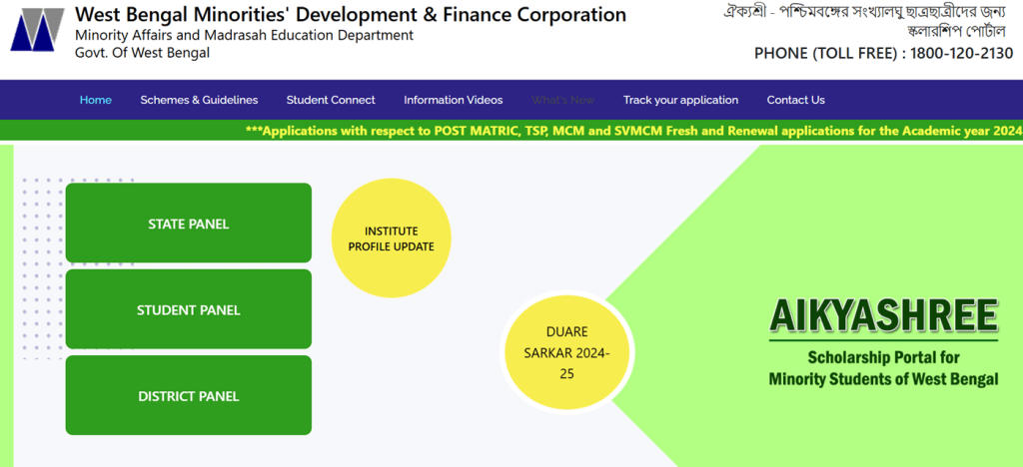Click the AIKYASHREE banner title
Screen dimensions: 1023x467
[x=884, y=316]
